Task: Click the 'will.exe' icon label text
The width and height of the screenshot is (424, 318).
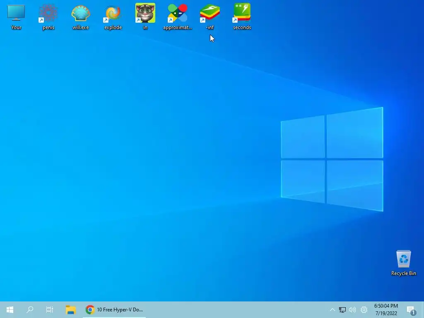Action: pyautogui.click(x=81, y=27)
